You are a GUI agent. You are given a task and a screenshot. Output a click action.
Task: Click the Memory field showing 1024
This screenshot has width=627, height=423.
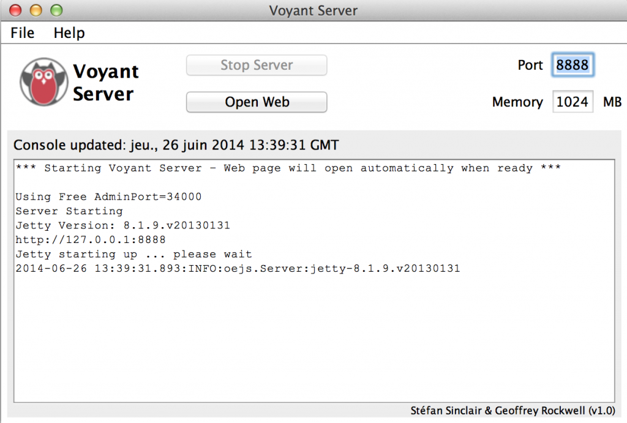pyautogui.click(x=573, y=102)
